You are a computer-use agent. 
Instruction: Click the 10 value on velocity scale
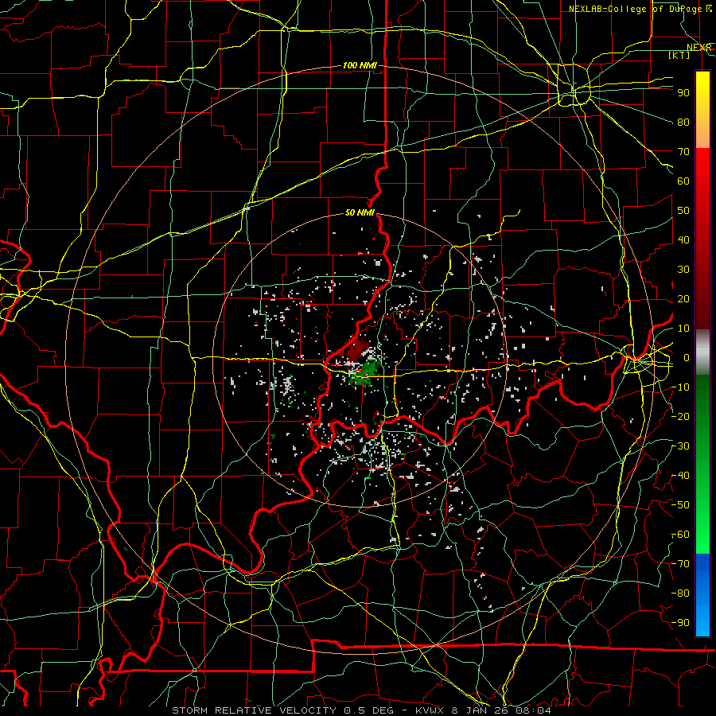point(683,329)
